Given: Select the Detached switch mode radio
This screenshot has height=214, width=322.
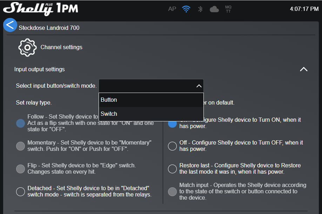Looking at the screenshot, I should point(21,192).
